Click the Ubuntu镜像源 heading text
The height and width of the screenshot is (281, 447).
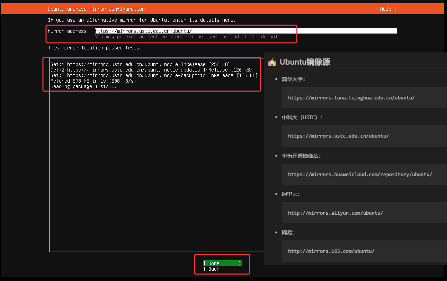(305, 62)
